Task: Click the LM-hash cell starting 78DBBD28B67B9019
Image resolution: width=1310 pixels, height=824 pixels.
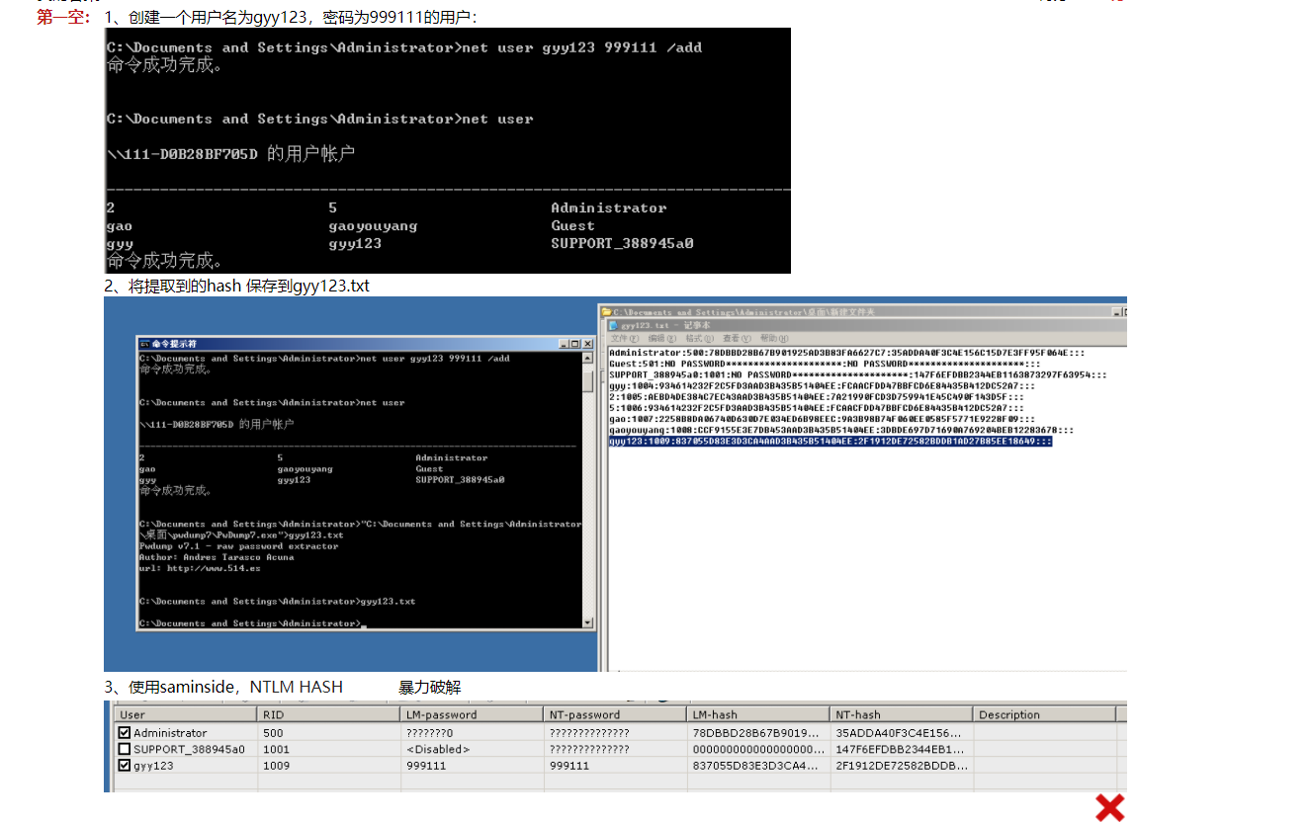Action: [x=756, y=733]
